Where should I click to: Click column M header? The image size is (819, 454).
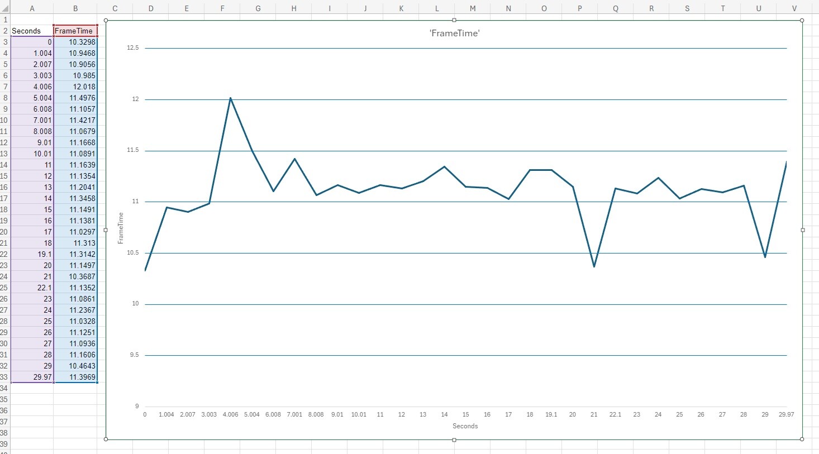(473, 8)
